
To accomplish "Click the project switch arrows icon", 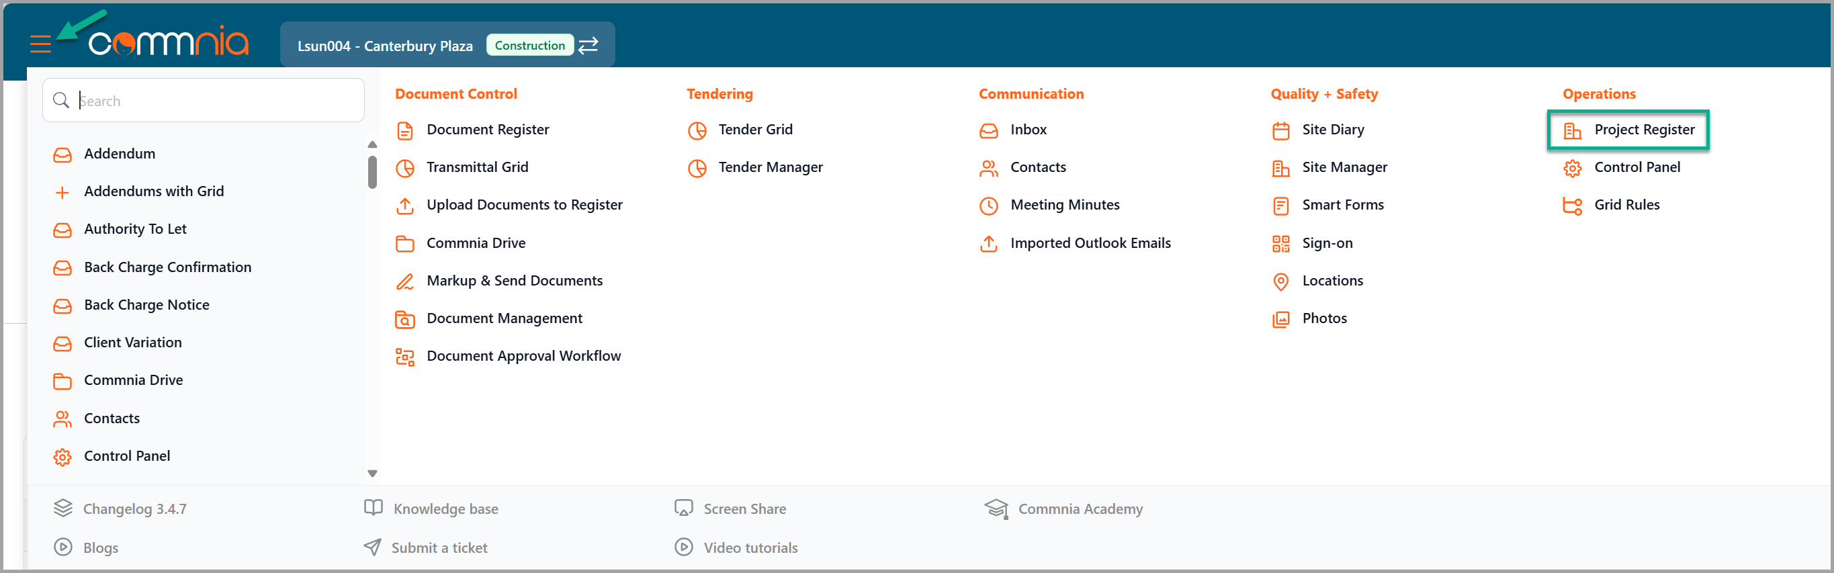I will 588,46.
